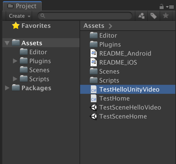
Task: Click the Assets breadcrumb in the right pane
Action: point(94,26)
